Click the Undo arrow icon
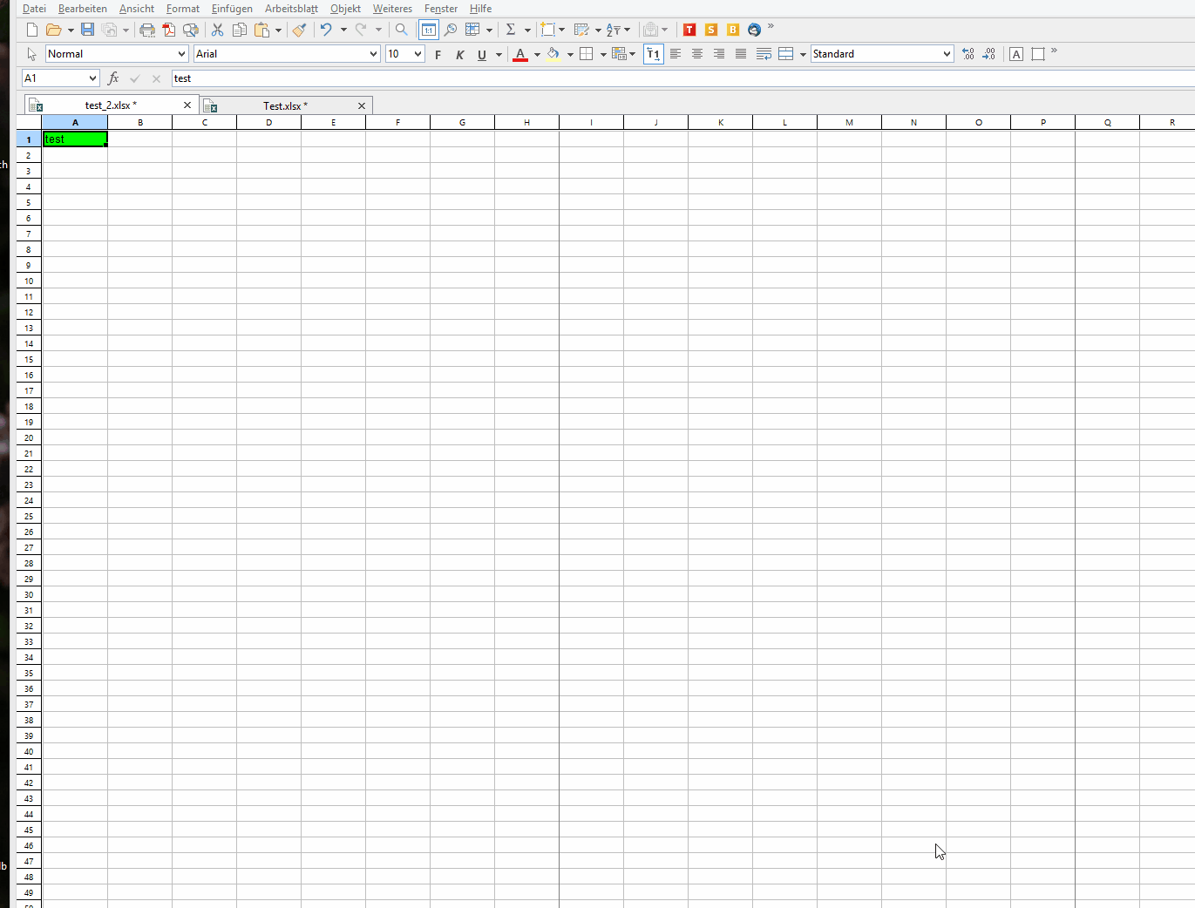Viewport: 1195px width, 908px height. [325, 30]
